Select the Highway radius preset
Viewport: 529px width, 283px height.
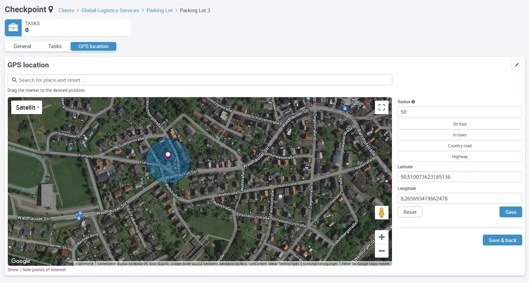point(459,156)
